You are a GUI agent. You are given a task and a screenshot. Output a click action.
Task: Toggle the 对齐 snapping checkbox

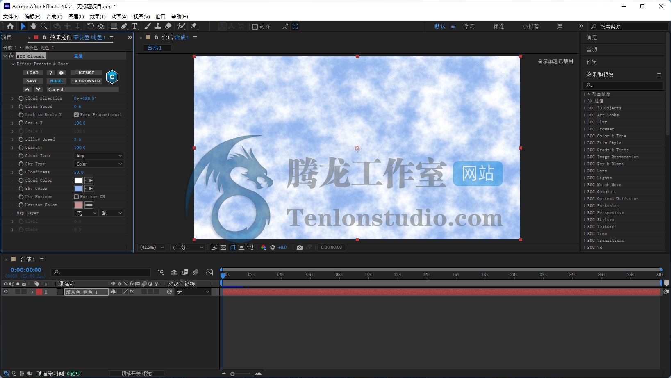tap(255, 27)
